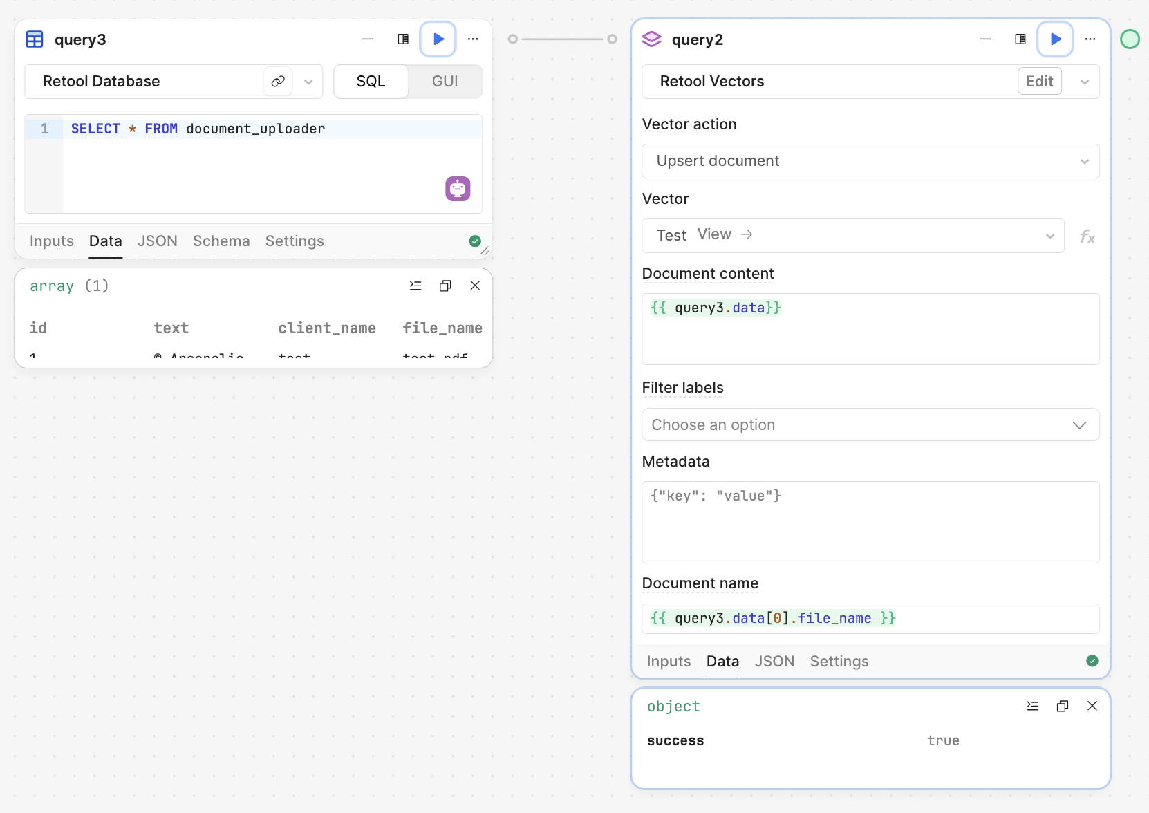Click the text column header
This screenshot has height=813, width=1149.
pos(171,328)
